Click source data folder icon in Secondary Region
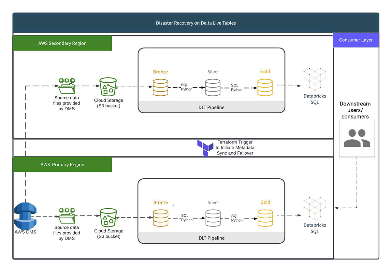The image size is (391, 275). click(66, 86)
